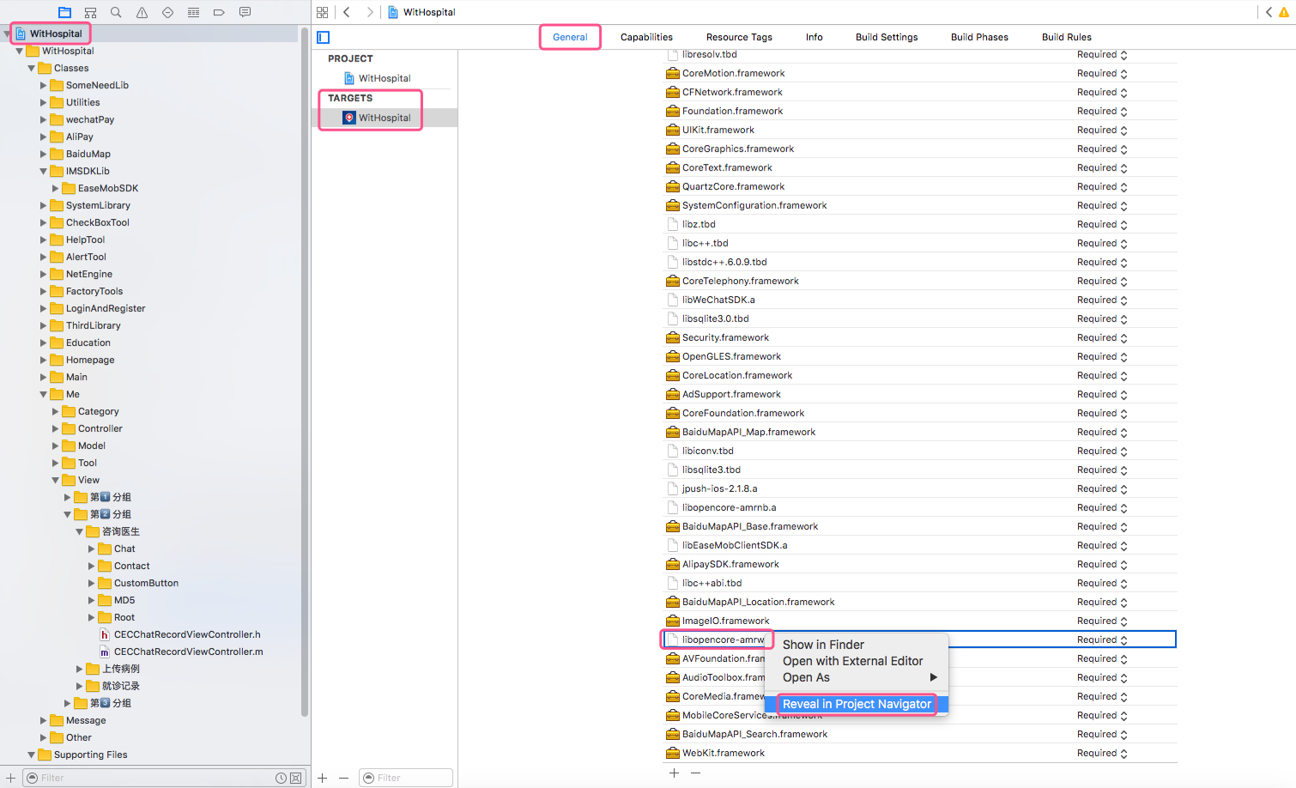Select the WitHospital target app icon

point(349,118)
